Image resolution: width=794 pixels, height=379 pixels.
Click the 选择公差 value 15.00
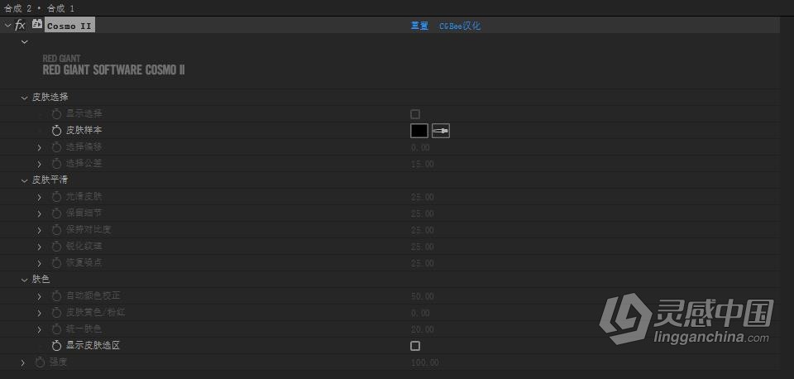tap(423, 164)
